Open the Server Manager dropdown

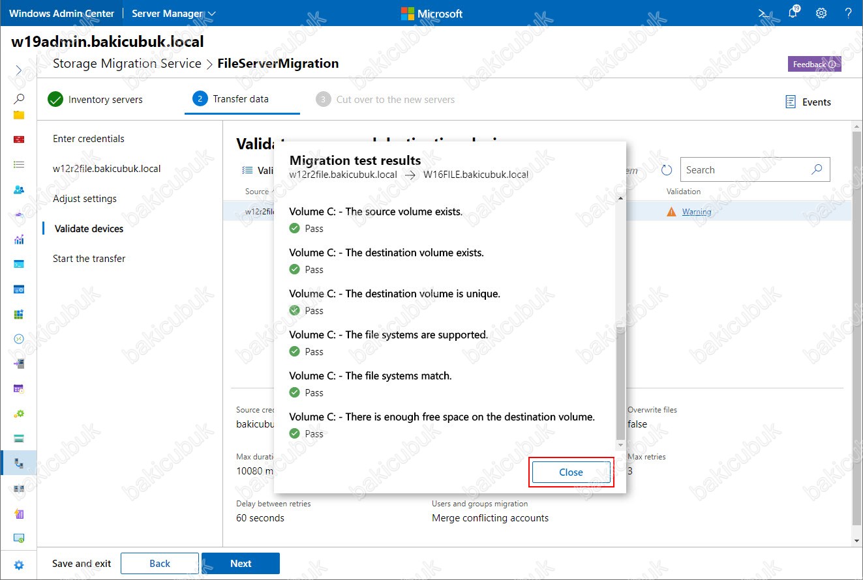[x=174, y=13]
